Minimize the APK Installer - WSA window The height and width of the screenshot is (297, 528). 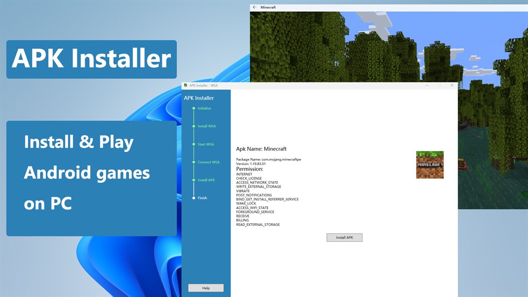coord(427,86)
